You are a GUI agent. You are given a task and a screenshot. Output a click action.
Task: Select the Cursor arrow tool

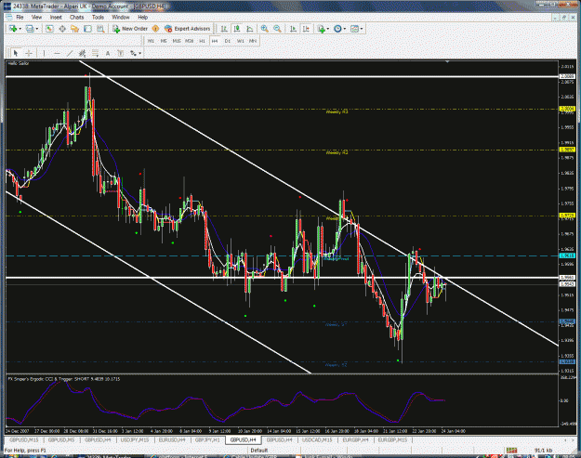pyautogui.click(x=16, y=53)
